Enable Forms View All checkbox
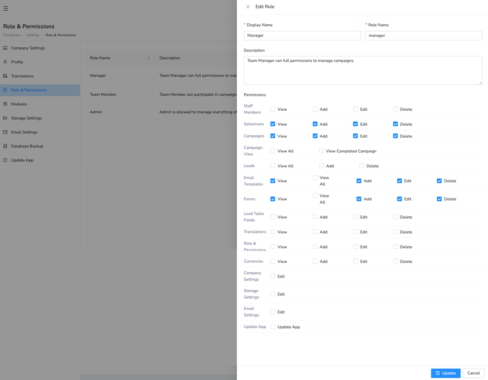 (315, 195)
